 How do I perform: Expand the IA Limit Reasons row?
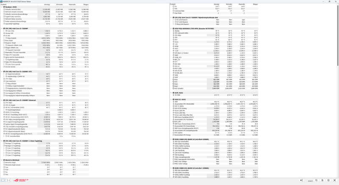pyautogui.click(x=173, y=19)
